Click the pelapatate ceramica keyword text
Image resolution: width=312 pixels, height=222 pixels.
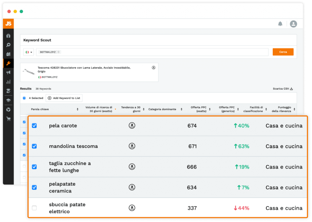click(62, 187)
